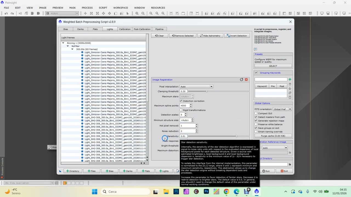This screenshot has height=197, width=351.
Task: Toggle the Grouping Keywords checkbox
Action: coord(256,73)
